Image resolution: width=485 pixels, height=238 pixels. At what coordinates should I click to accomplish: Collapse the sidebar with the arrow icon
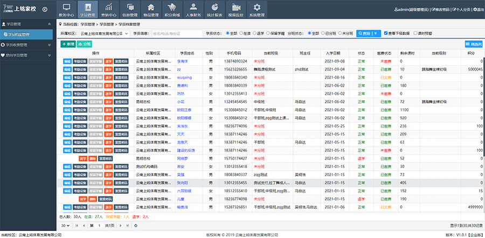click(x=44, y=9)
